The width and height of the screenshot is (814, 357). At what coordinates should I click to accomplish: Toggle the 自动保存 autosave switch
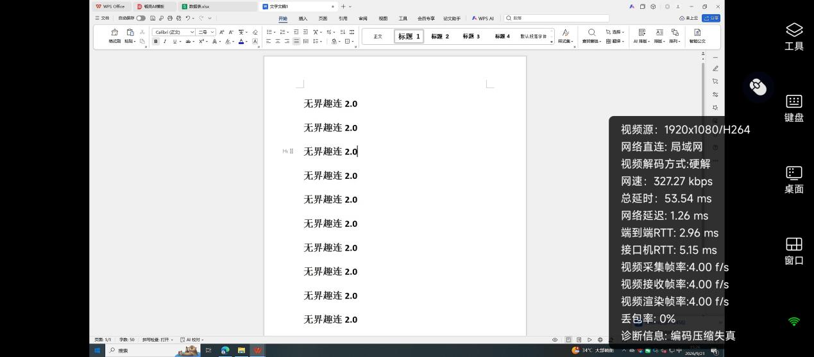tap(141, 18)
